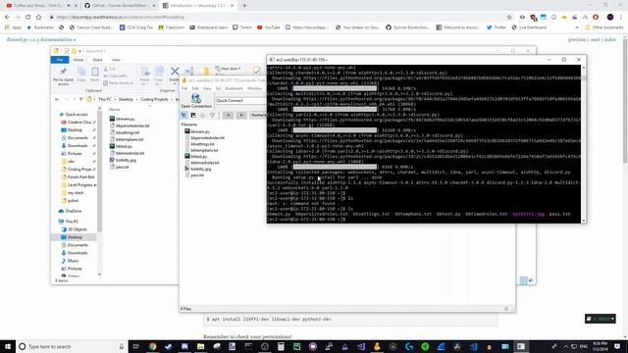Open notification center on taskbar
The width and height of the screenshot is (628, 353).
coord(617,346)
